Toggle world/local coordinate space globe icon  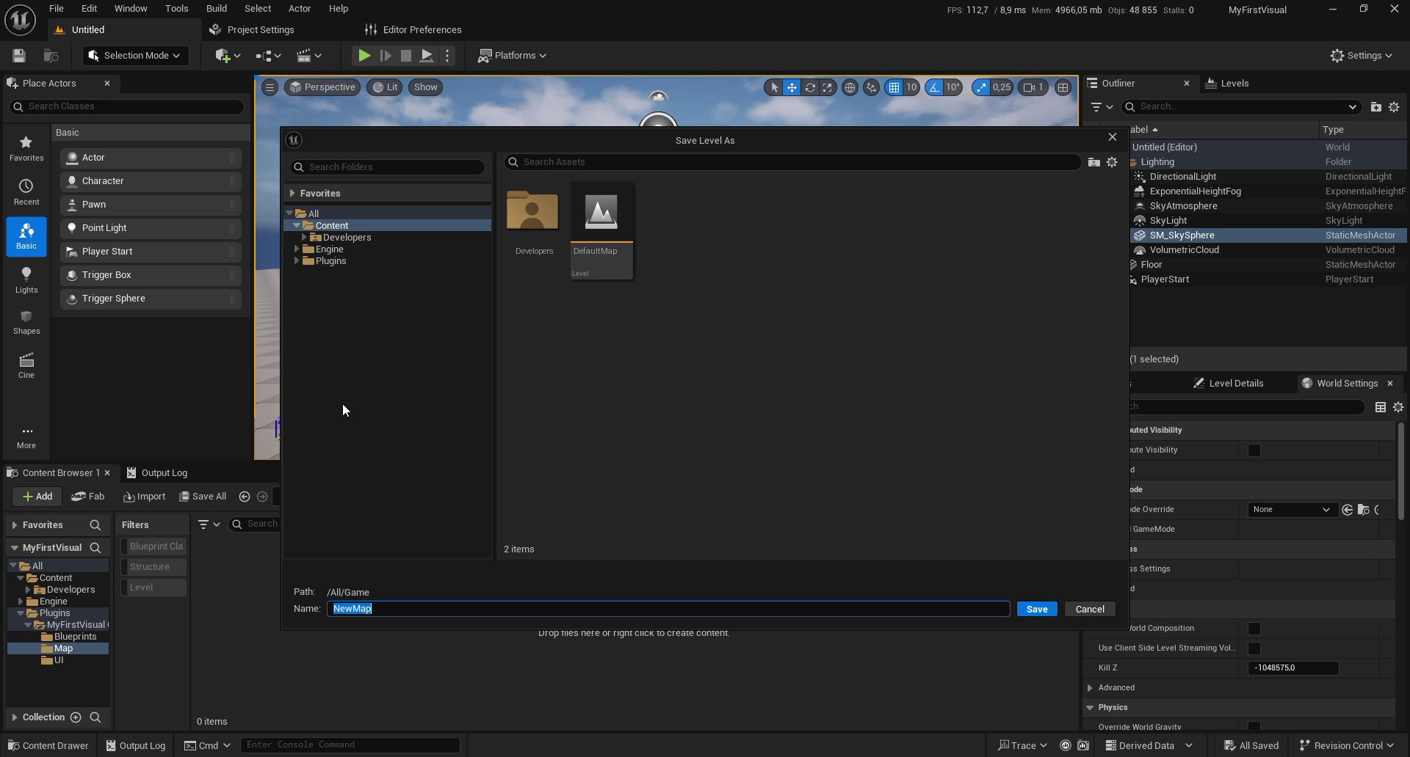click(850, 87)
